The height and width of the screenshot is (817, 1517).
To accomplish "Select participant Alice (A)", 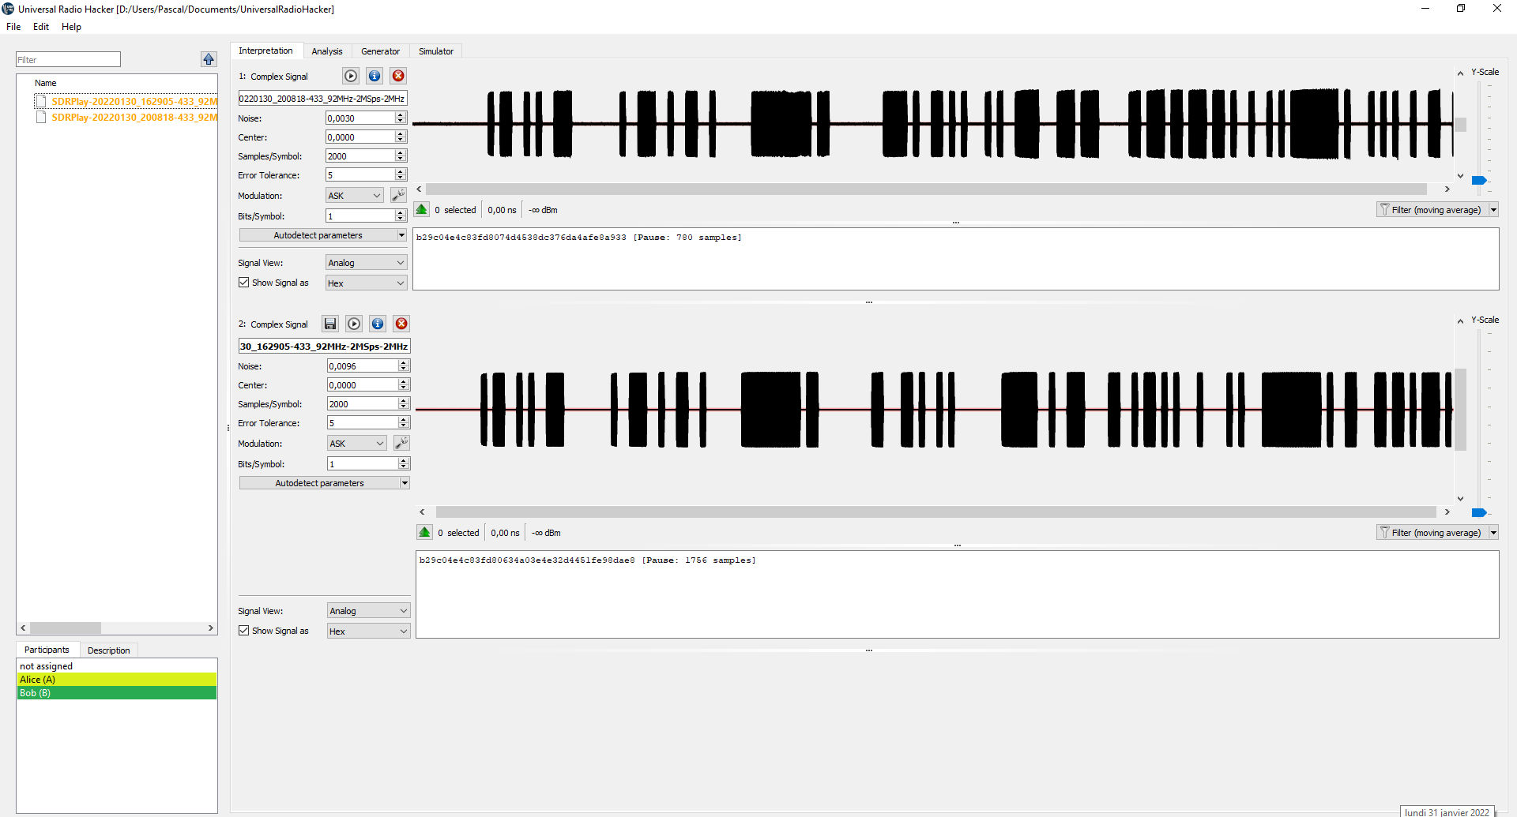I will [x=116, y=679].
